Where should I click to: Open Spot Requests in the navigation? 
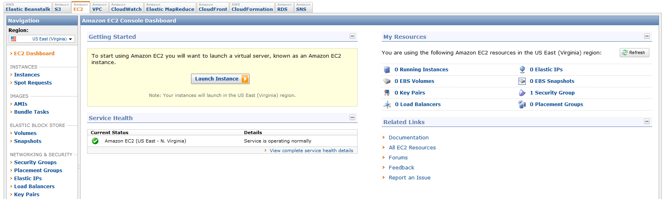point(33,83)
